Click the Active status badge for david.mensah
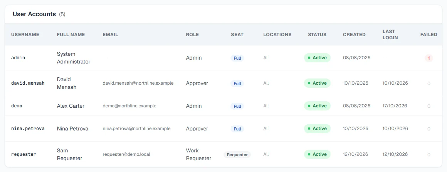 click(317, 83)
